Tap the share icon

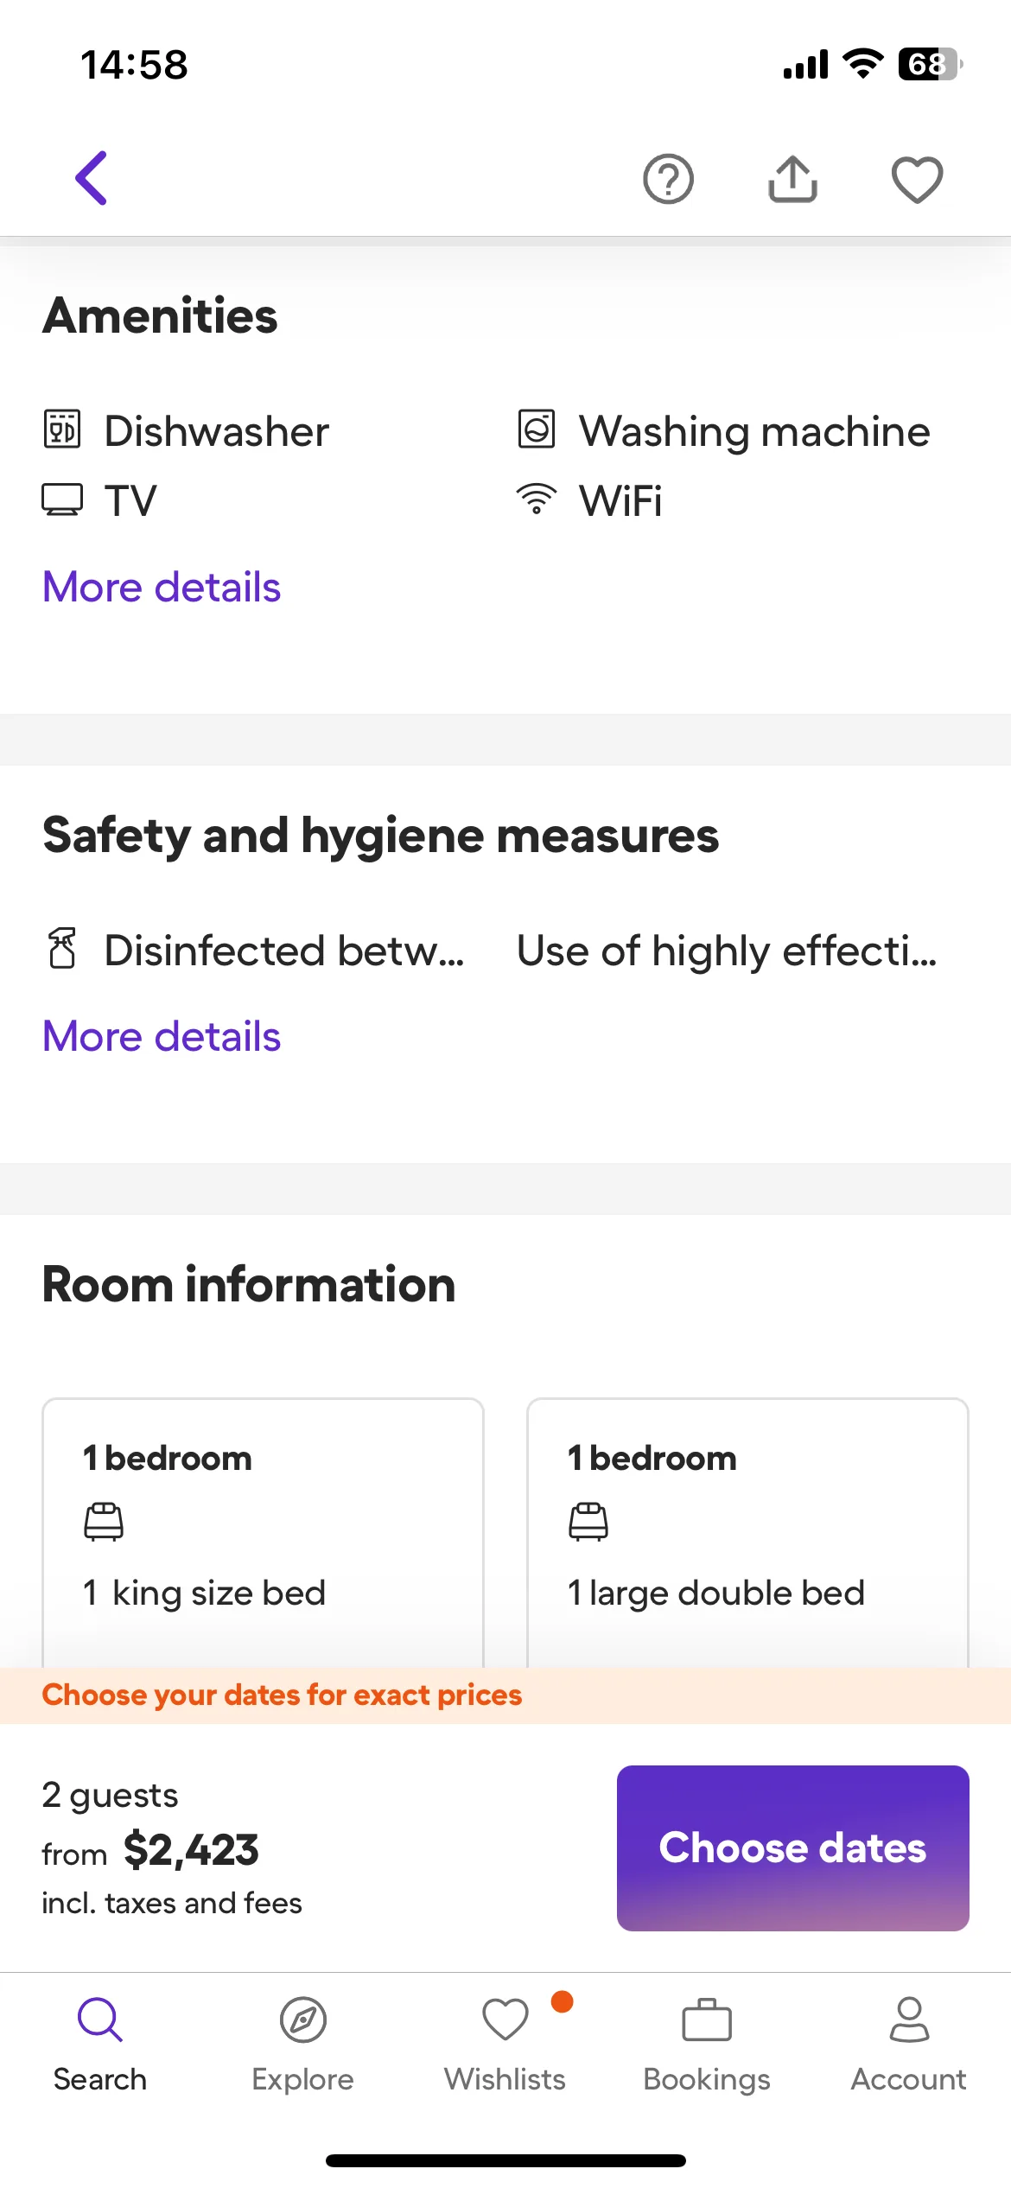click(792, 180)
